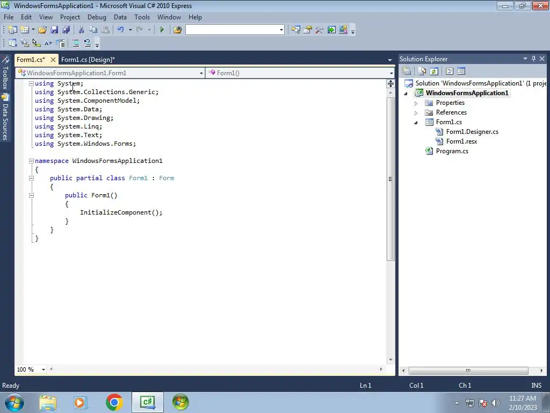Open the Window menu
This screenshot has width=550, height=413.
pos(169,17)
